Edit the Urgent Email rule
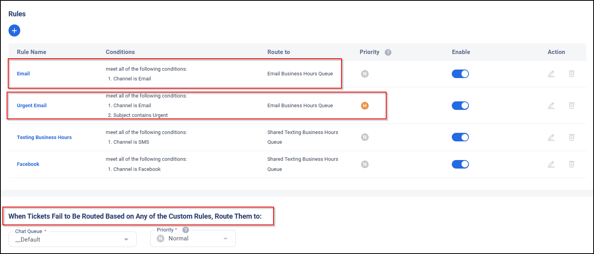This screenshot has height=254, width=594. [551, 106]
